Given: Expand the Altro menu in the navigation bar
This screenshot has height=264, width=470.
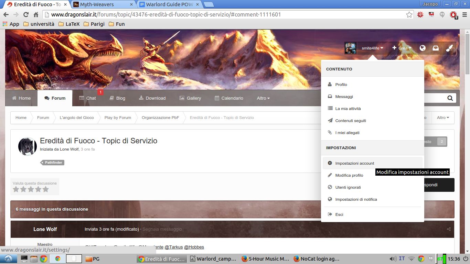Looking at the screenshot, I should (263, 98).
